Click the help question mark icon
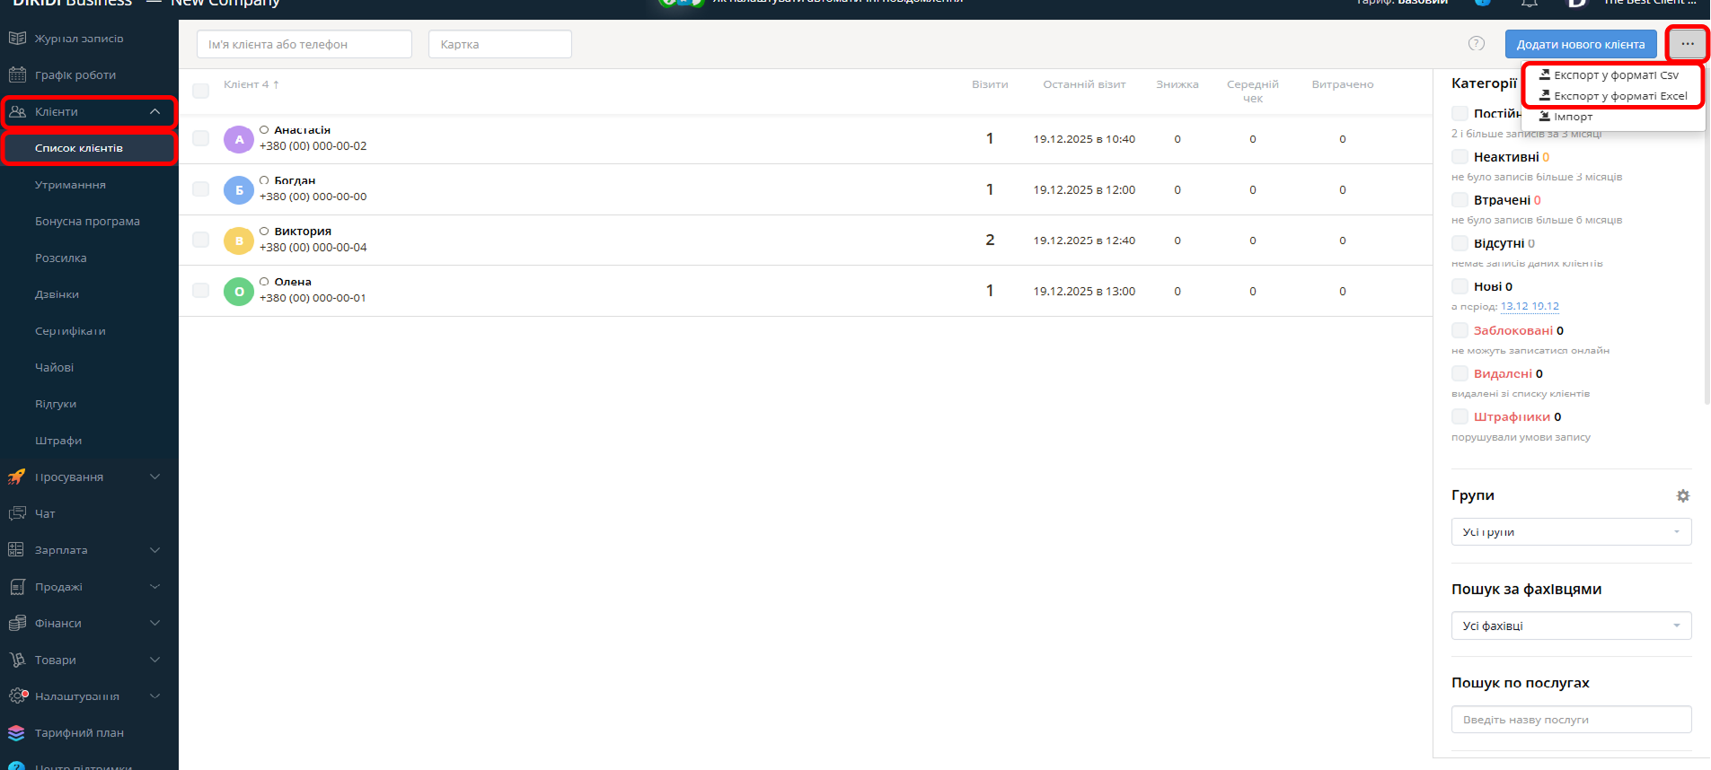This screenshot has width=1711, height=770. (1476, 44)
